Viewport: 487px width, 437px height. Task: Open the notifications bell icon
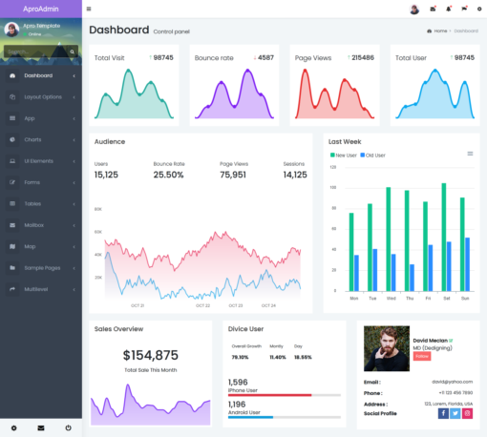(449, 9)
